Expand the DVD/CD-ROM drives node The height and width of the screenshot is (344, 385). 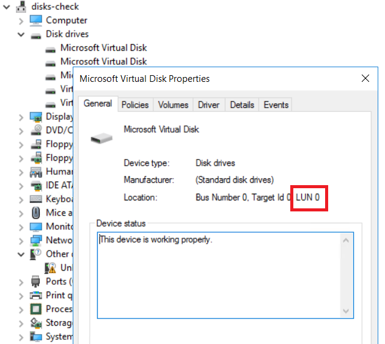click(x=21, y=131)
